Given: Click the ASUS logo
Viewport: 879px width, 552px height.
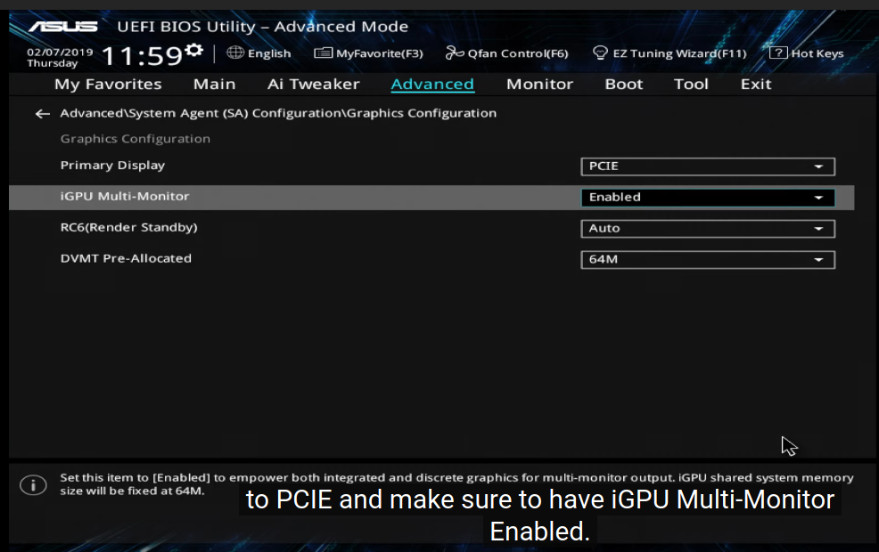Looking at the screenshot, I should pos(63,27).
